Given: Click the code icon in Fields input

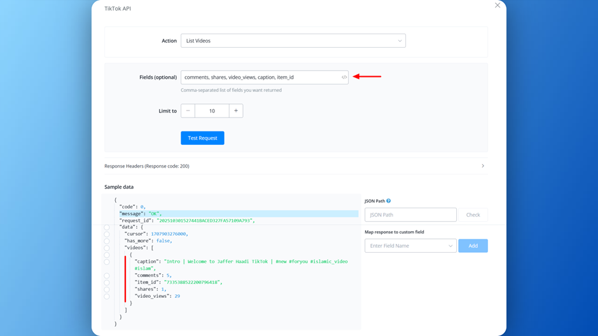Looking at the screenshot, I should (x=344, y=77).
